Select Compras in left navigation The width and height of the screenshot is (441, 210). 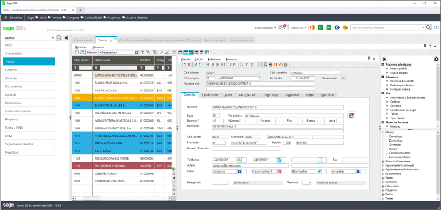29,70
